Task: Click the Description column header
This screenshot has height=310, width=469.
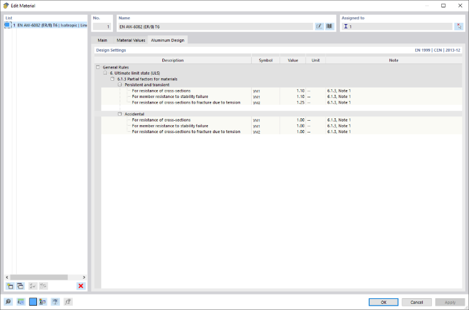Action: tap(173, 60)
